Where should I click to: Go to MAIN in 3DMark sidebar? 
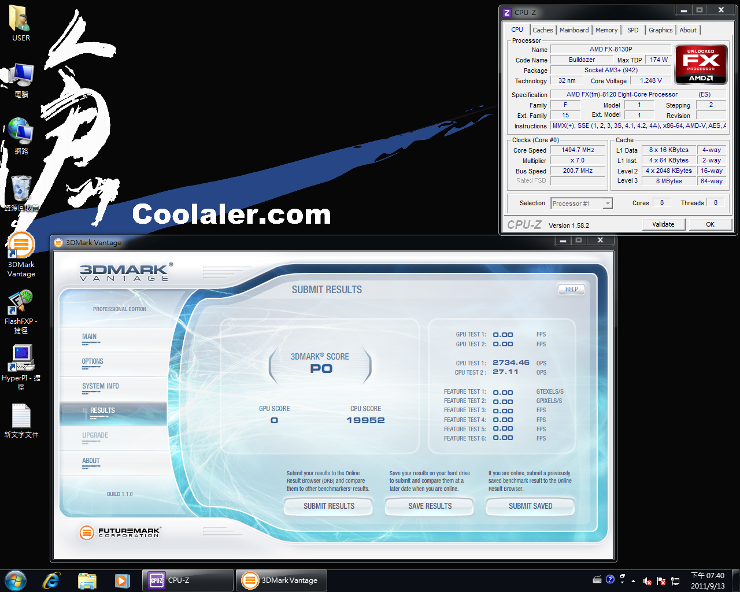coord(113,339)
